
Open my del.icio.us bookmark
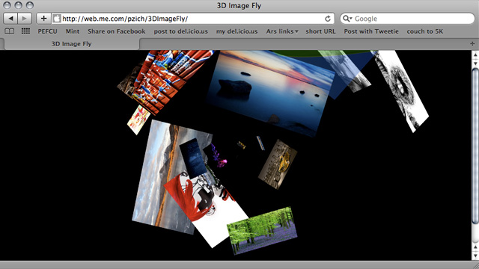click(x=237, y=31)
